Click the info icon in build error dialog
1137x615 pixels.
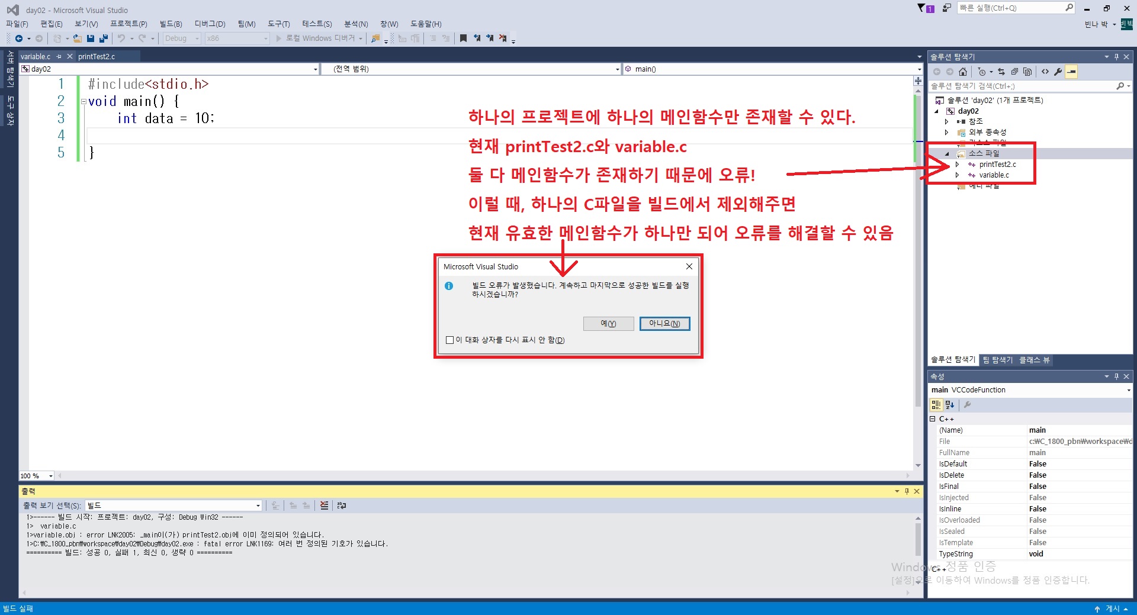[x=449, y=286]
